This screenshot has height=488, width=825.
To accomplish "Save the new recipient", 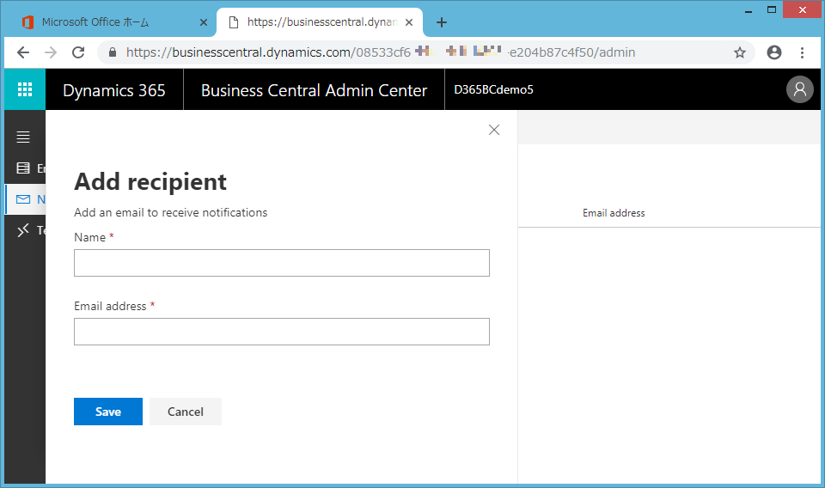I will (108, 412).
